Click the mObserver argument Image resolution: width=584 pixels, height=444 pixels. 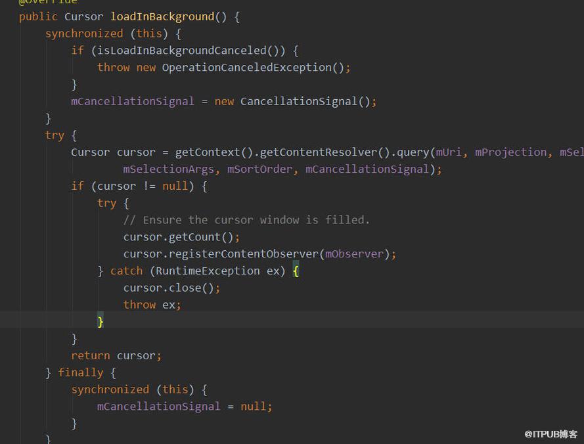354,254
